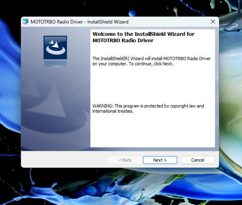Viewport: 242px width, 205px height.
Task: Click the large faded arrow graphic in banner
Action: (x=52, y=100)
